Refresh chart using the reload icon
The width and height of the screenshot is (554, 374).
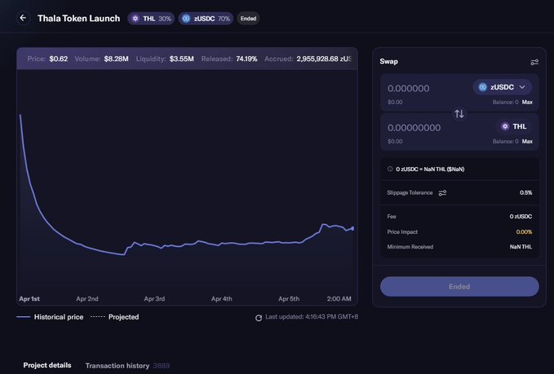click(259, 318)
